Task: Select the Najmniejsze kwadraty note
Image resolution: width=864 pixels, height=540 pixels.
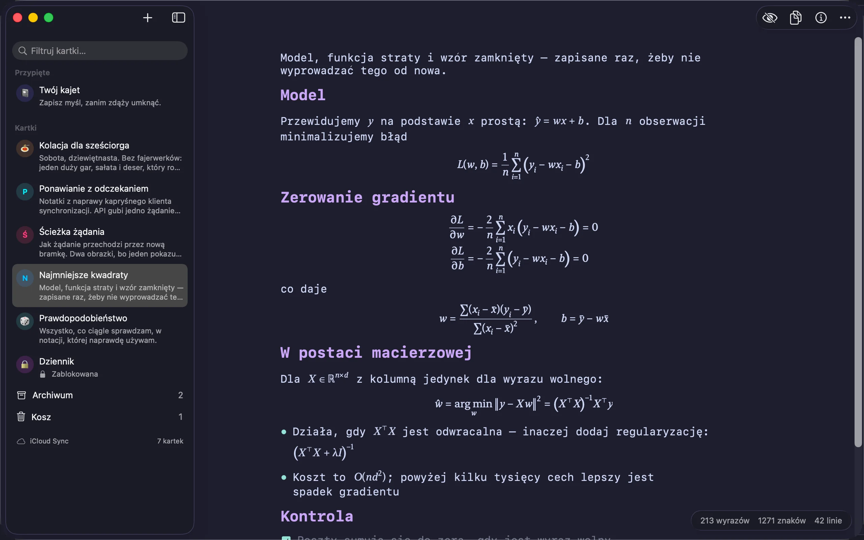Action: (100, 286)
